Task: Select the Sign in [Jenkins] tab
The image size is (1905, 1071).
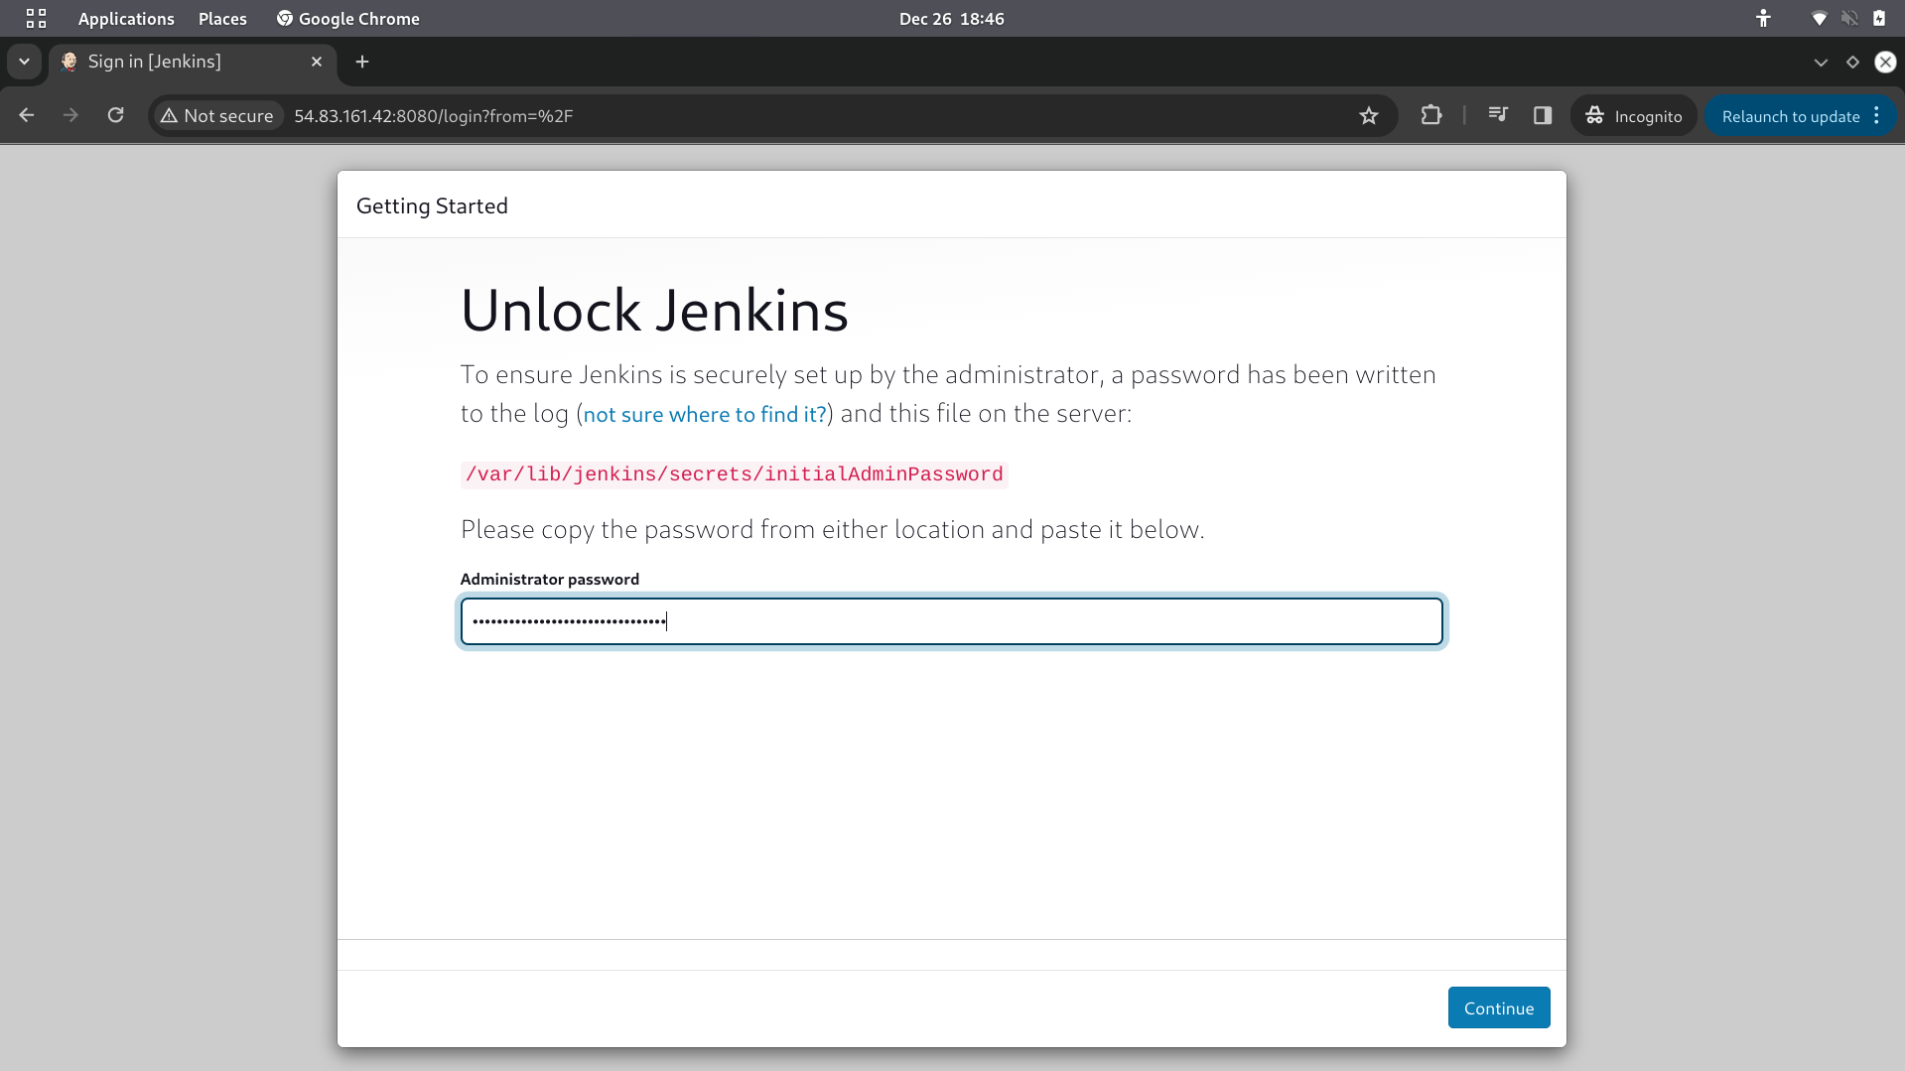Action: [x=194, y=62]
